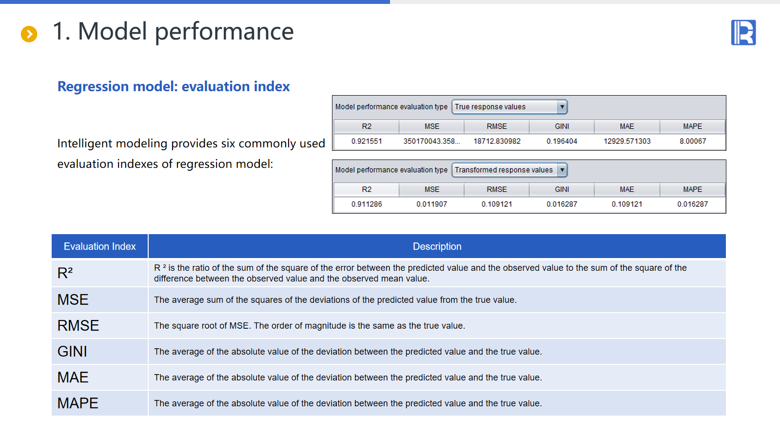Click the MSE column header in top table
780x439 pixels.
point(431,126)
